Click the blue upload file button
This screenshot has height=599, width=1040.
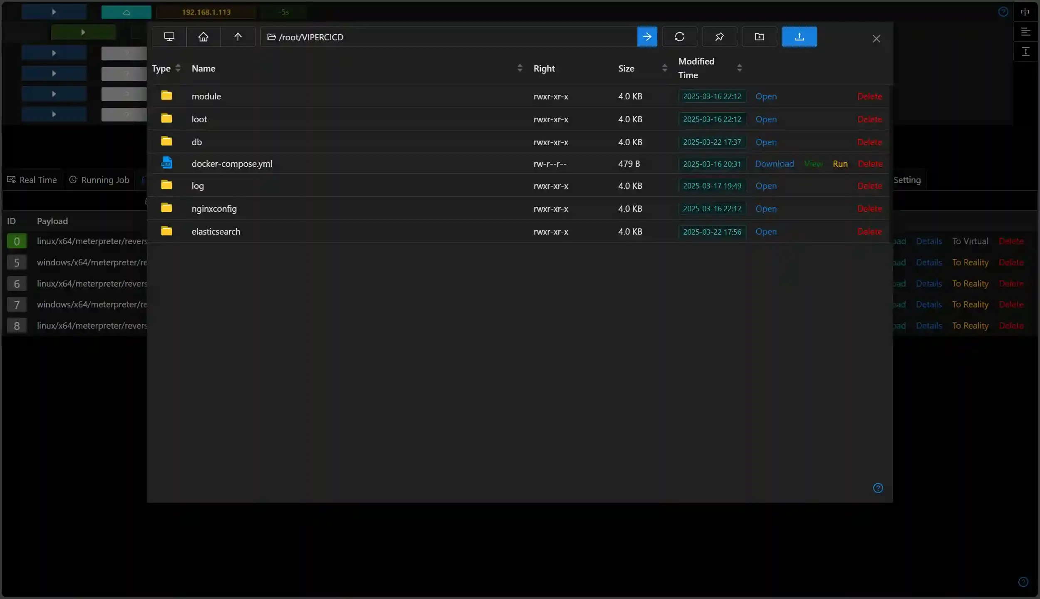(x=799, y=37)
